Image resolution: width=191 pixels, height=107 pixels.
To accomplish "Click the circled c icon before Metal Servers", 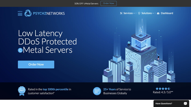I will 20,50.
